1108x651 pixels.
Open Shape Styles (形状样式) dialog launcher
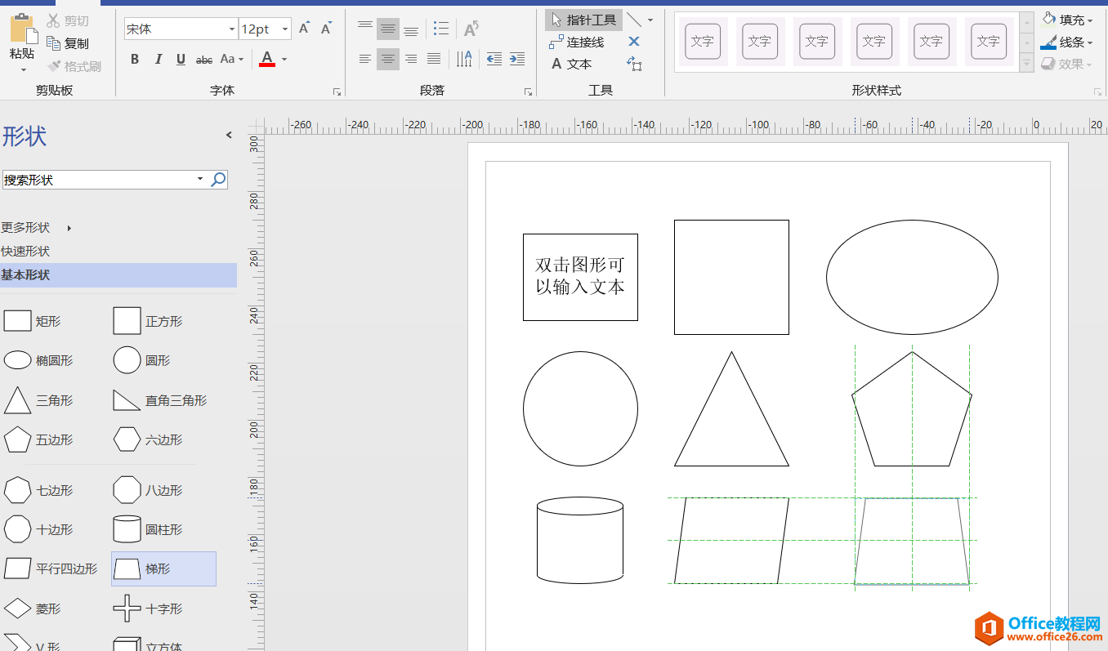pyautogui.click(x=1097, y=92)
